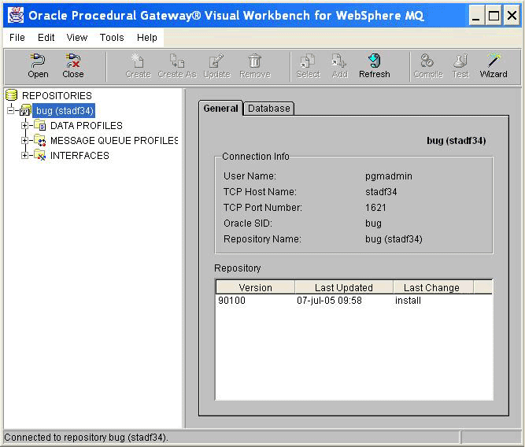
Task: Select the General tab
Action: point(220,109)
